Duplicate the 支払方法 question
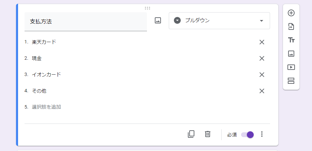Image resolution: width=312 pixels, height=151 pixels. tap(191, 134)
